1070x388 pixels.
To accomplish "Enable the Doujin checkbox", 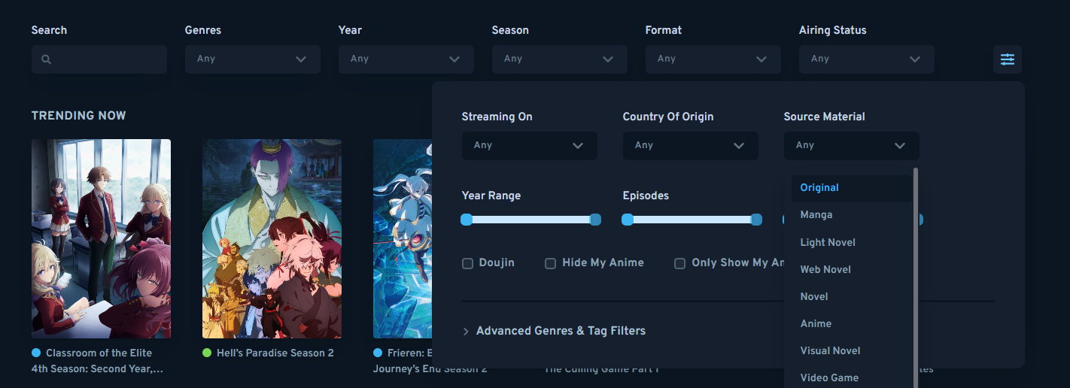I will [467, 263].
